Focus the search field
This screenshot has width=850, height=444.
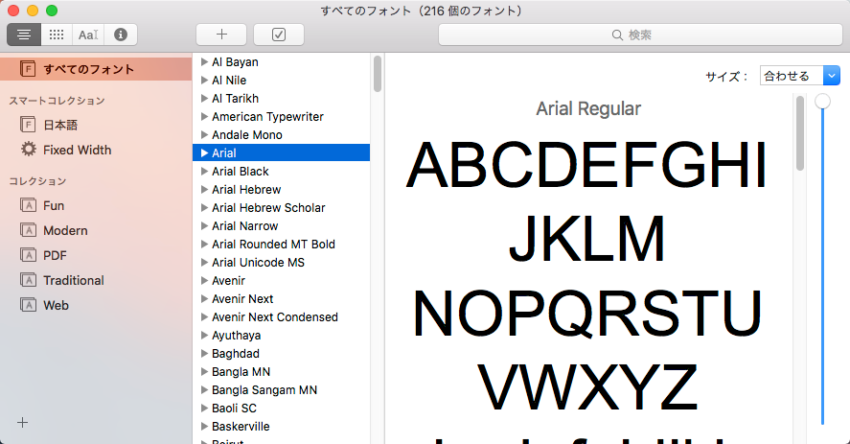coord(640,35)
